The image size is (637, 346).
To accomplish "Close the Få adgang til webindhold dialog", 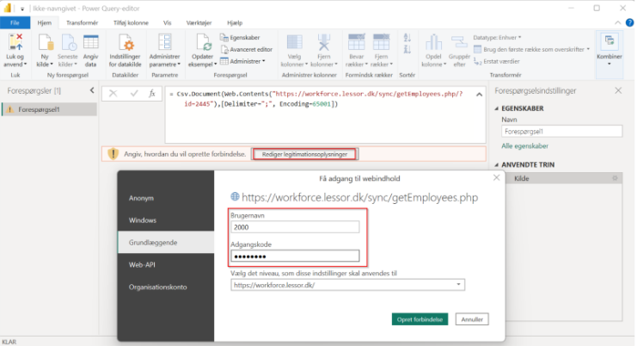I will 496,177.
